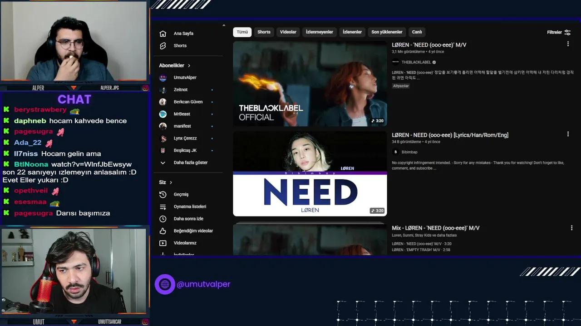Select the İzlenenler filter chip
This screenshot has height=326, width=581.
(352, 32)
